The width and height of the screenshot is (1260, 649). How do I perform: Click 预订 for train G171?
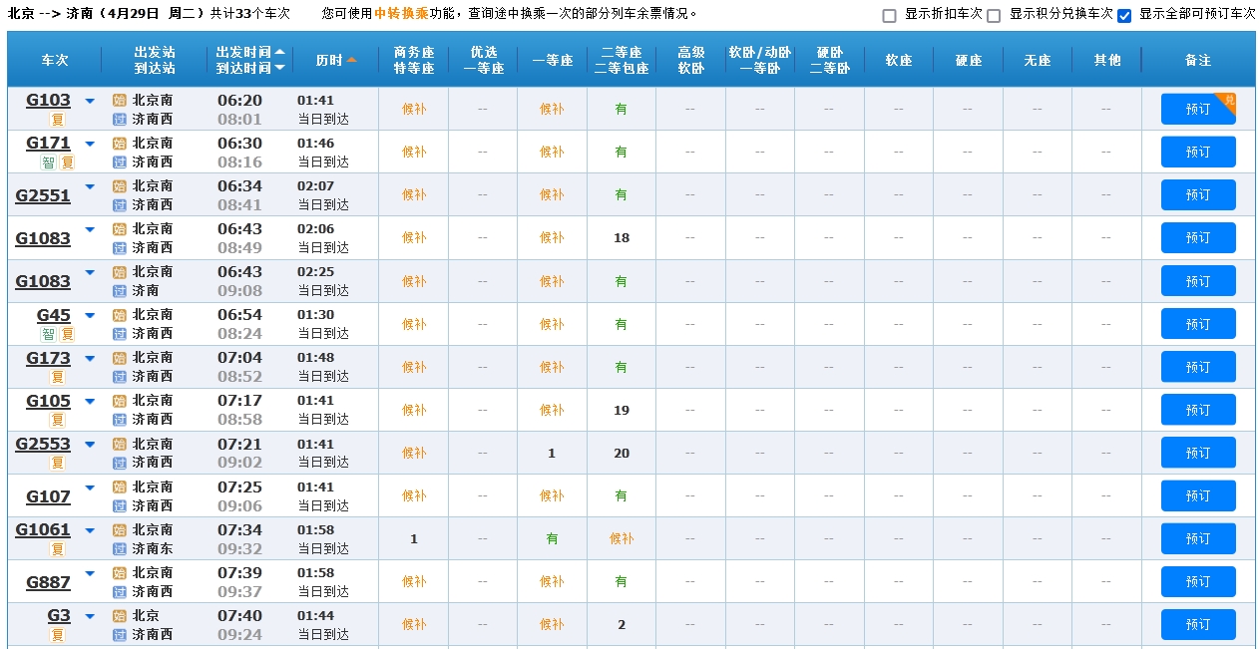1198,152
